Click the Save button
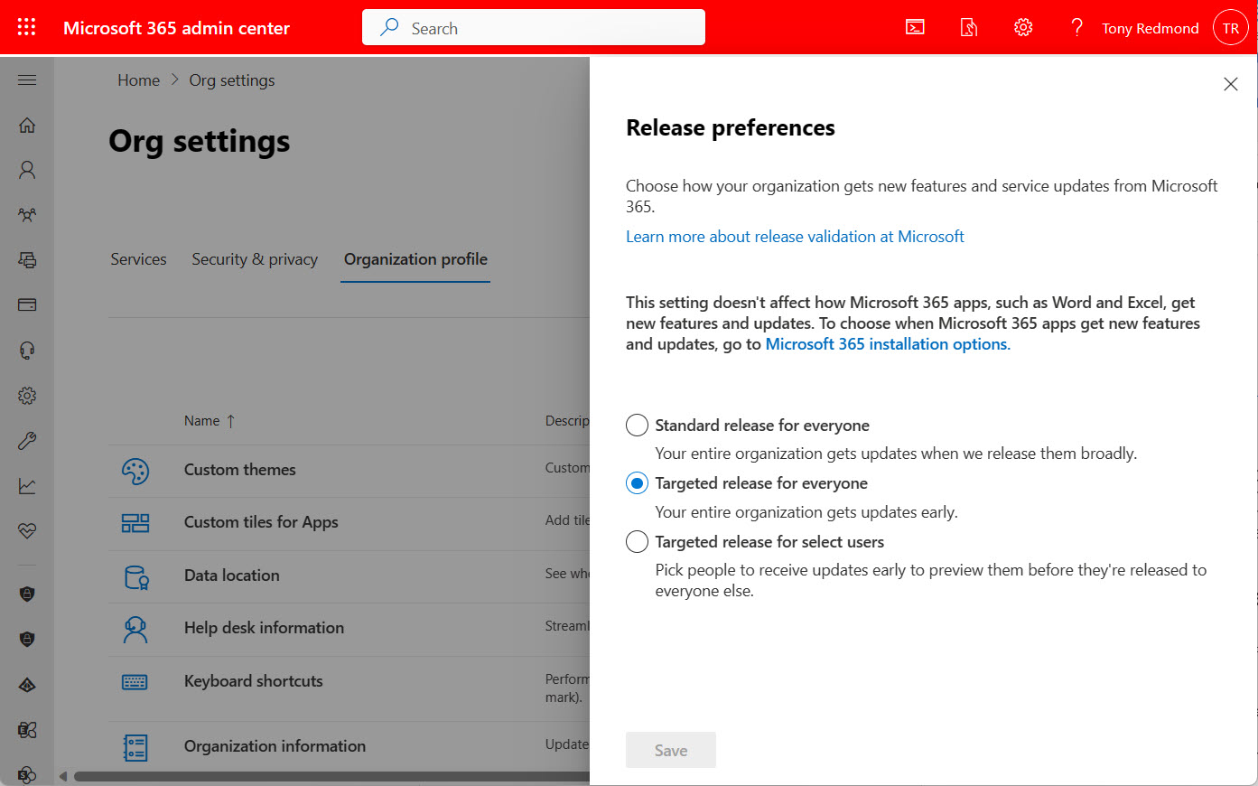Image resolution: width=1258 pixels, height=786 pixels. coord(671,750)
